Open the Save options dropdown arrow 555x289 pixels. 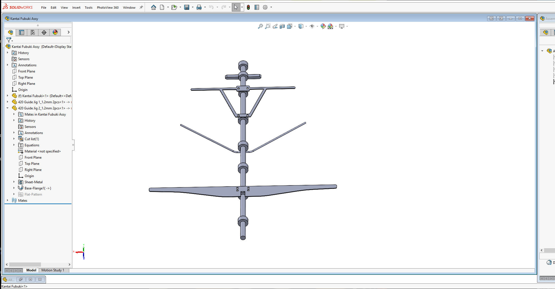193,7
